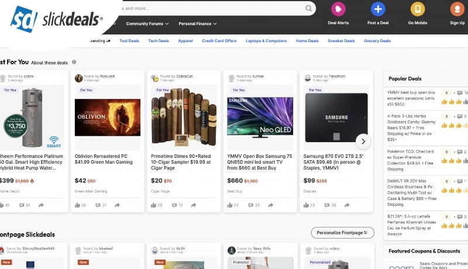Click the search magnifier icon
Image resolution: width=468 pixels, height=269 pixels.
coord(309,8)
